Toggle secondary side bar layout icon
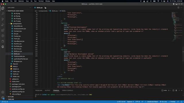 coord(179,4)
